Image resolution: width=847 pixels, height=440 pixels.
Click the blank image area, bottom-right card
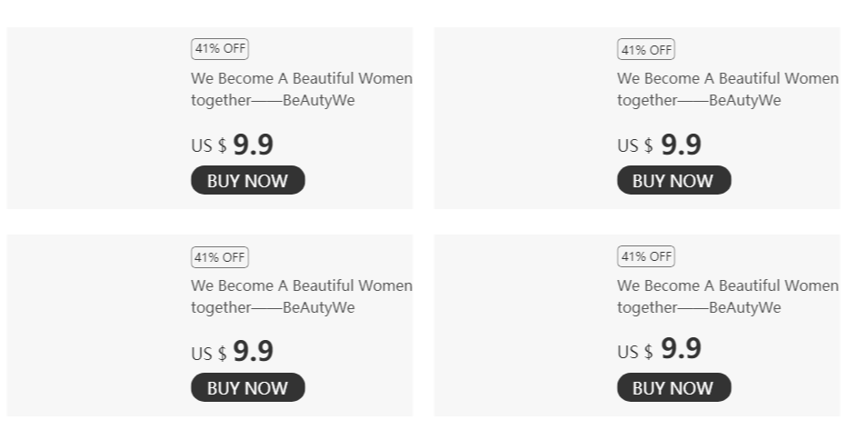pyautogui.click(x=523, y=325)
